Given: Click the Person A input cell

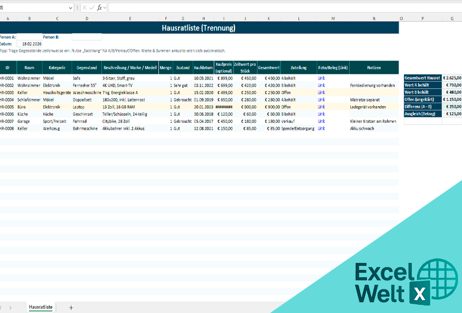Looking at the screenshot, I should tap(29, 37).
